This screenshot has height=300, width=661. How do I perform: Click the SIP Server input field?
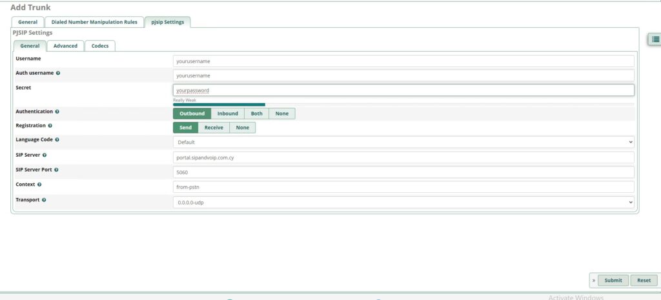(403, 157)
